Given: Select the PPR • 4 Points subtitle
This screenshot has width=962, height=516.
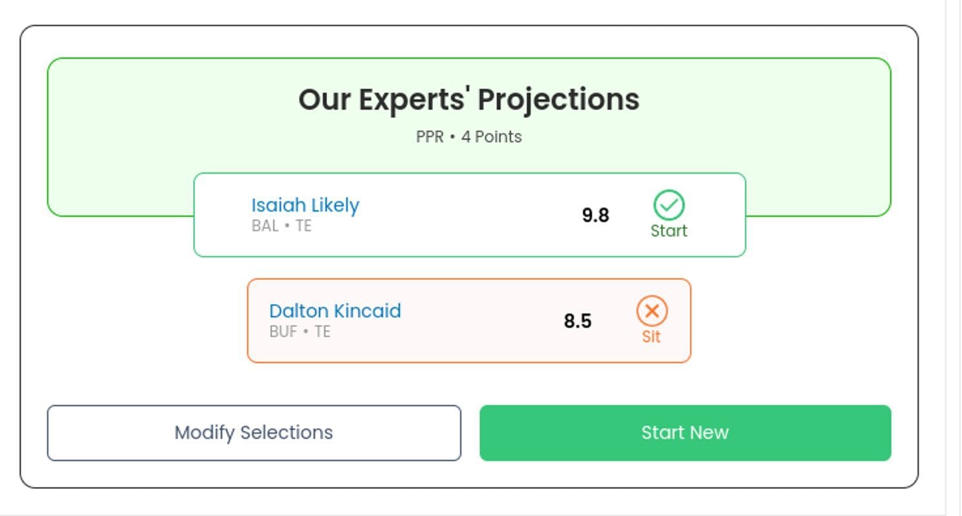Looking at the screenshot, I should pos(469,137).
